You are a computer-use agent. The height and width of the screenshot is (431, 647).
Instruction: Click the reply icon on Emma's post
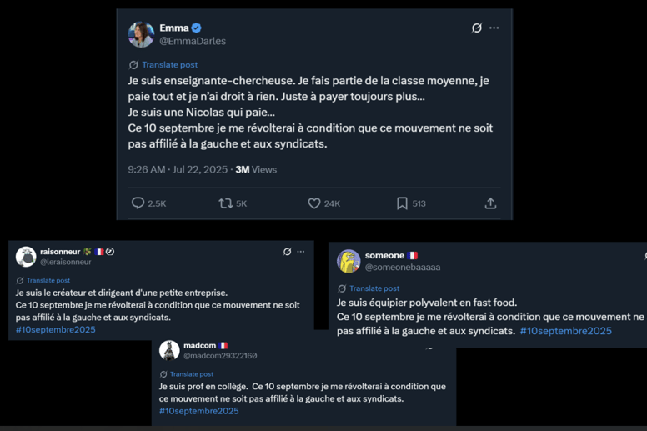click(x=138, y=203)
